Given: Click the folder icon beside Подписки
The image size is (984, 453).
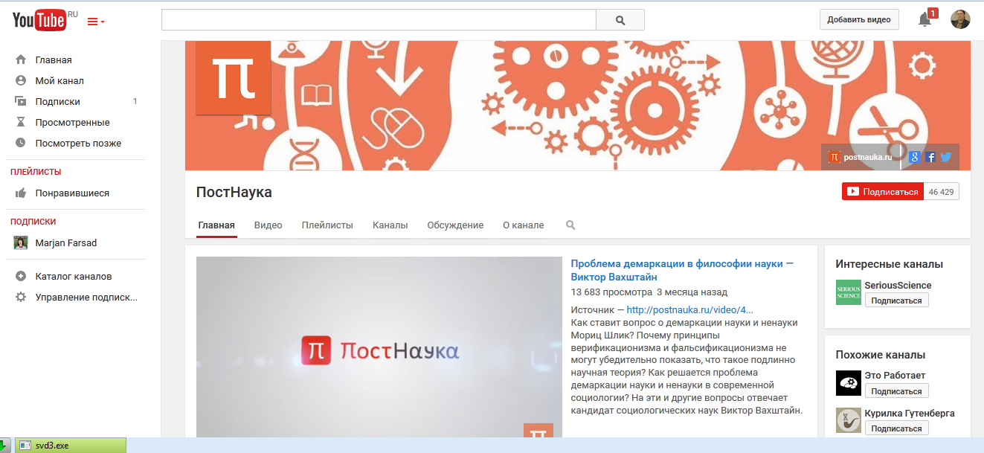Looking at the screenshot, I should 21,101.
